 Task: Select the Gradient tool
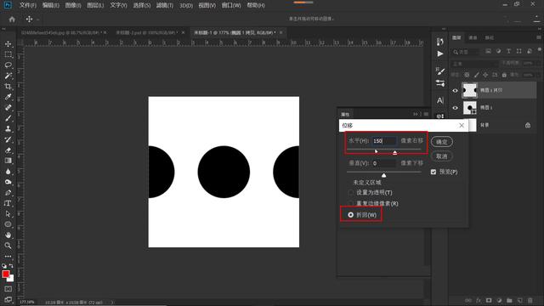point(8,161)
